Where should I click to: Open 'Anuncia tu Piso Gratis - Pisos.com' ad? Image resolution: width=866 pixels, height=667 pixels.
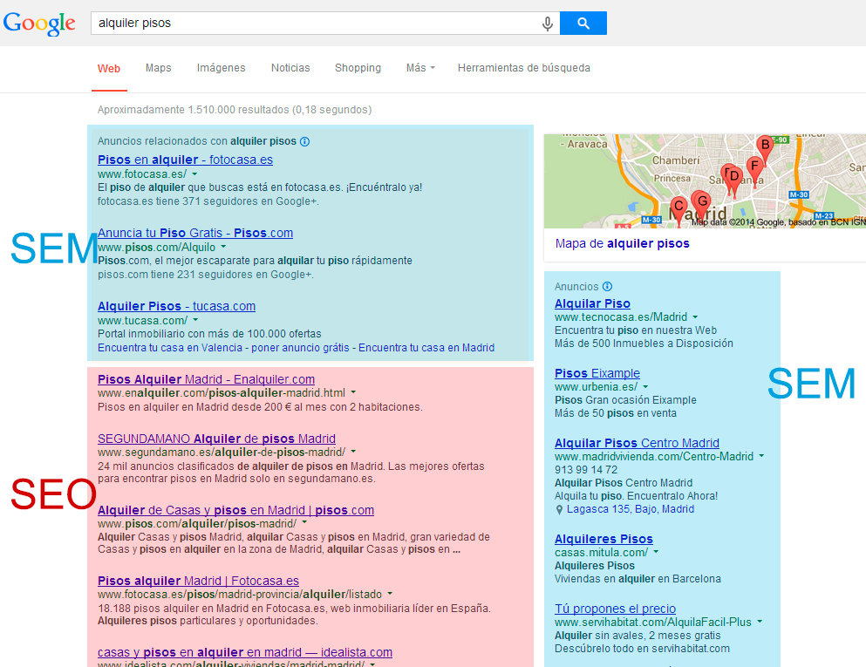tap(195, 233)
